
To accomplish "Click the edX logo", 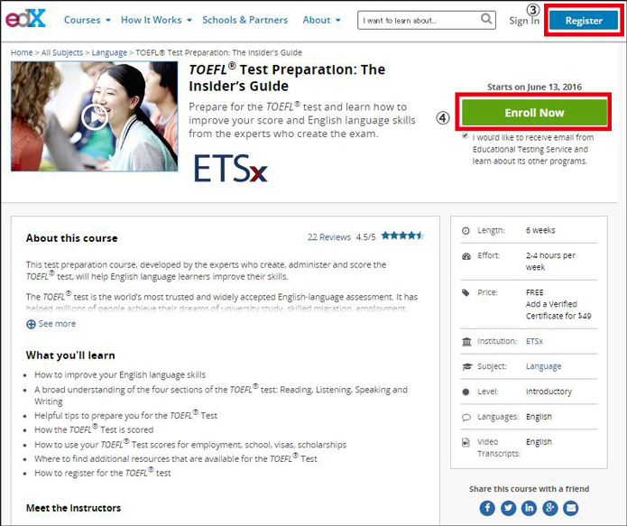I will pyautogui.click(x=25, y=18).
